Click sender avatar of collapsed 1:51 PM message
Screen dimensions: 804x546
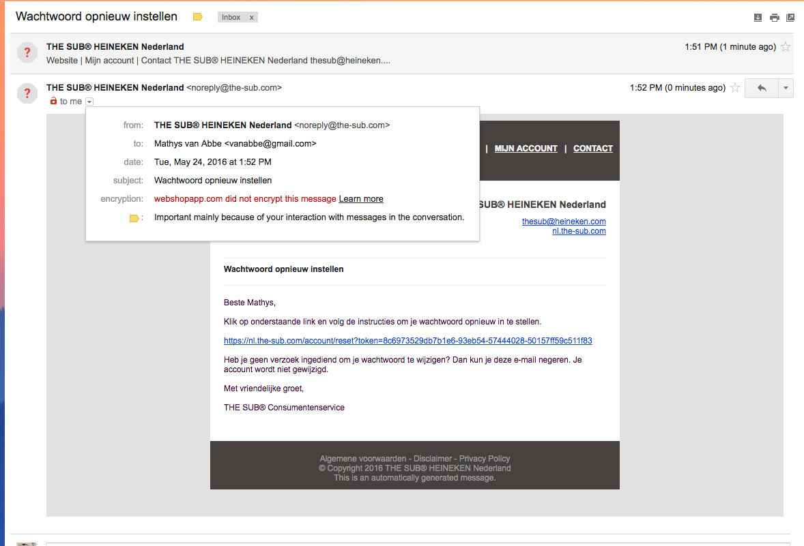coord(27,52)
